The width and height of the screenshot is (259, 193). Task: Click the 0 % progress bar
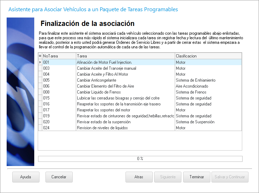pyautogui.click(x=140, y=159)
